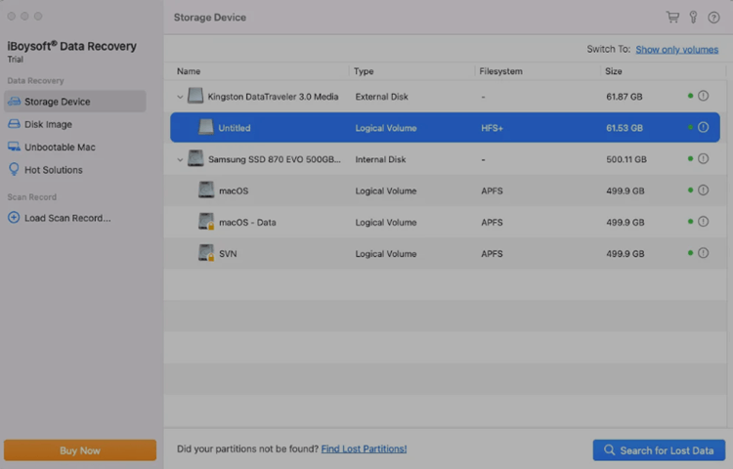The image size is (733, 469).
Task: Open info icon for SVN volume
Action: click(703, 253)
